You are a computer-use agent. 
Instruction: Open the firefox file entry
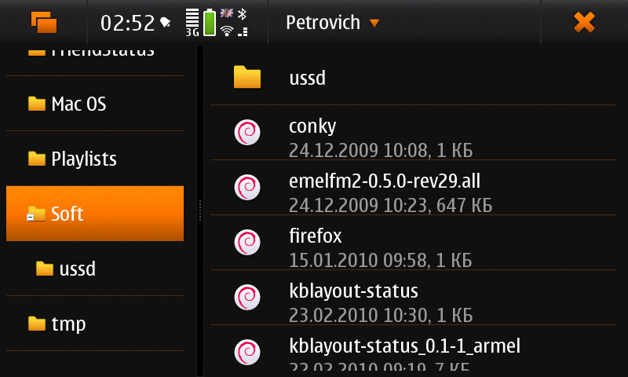point(316,236)
